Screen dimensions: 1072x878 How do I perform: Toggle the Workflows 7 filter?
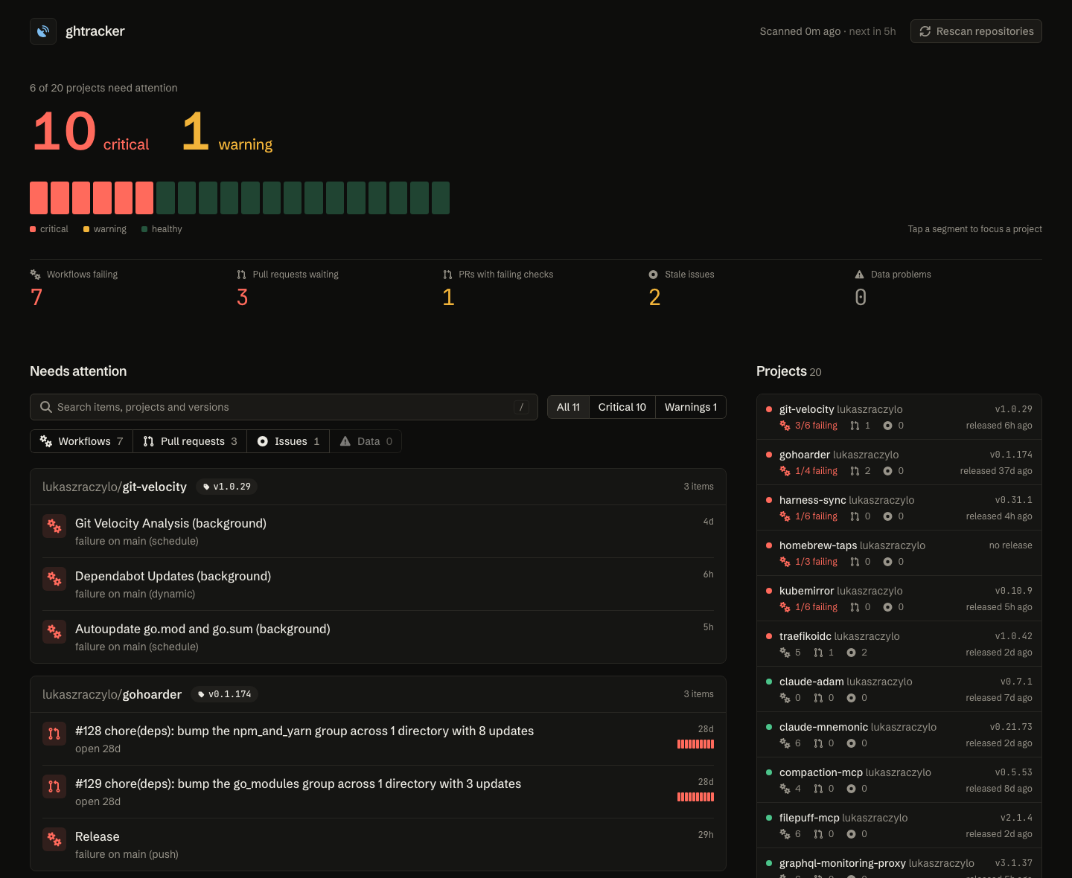tap(82, 441)
